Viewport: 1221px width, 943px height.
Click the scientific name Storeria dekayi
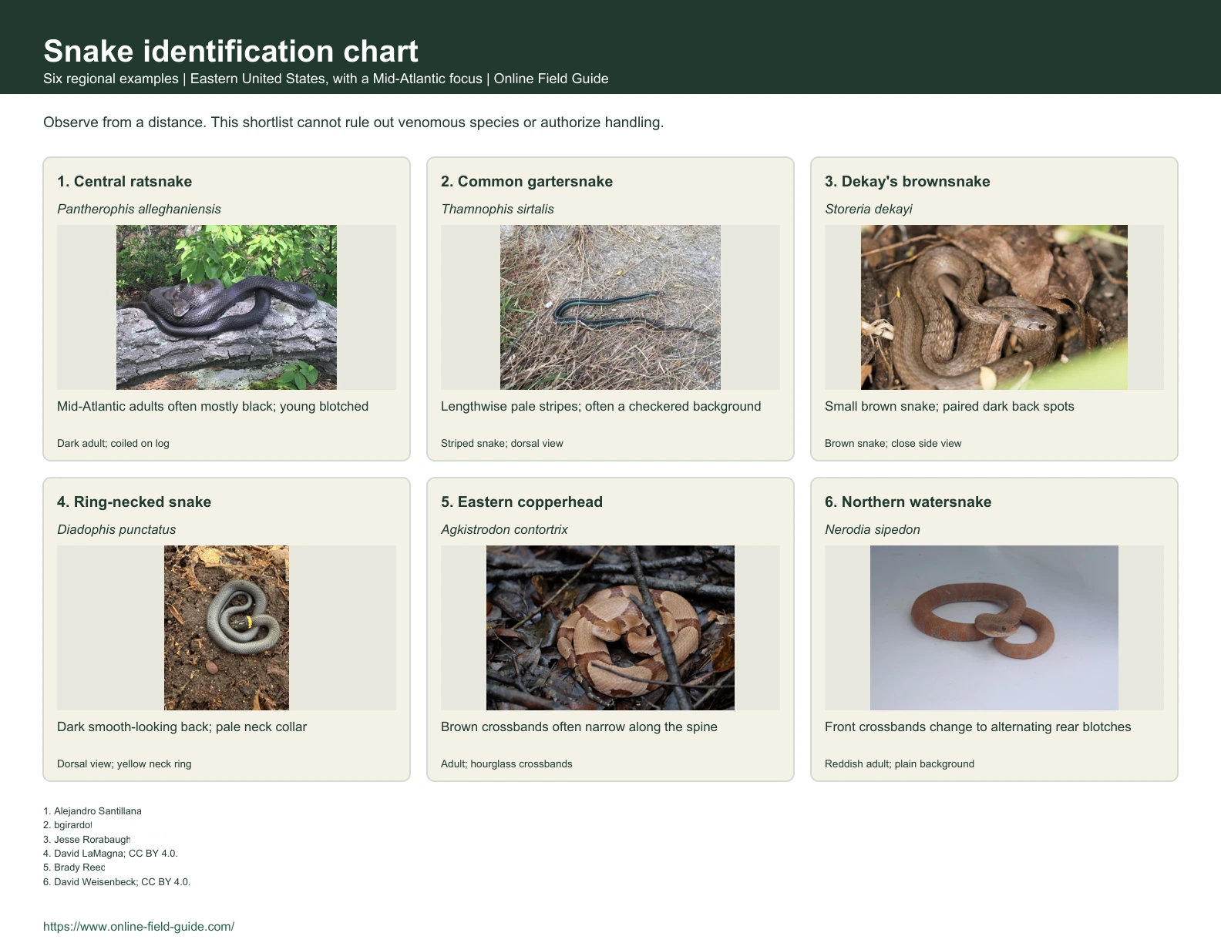coord(869,209)
